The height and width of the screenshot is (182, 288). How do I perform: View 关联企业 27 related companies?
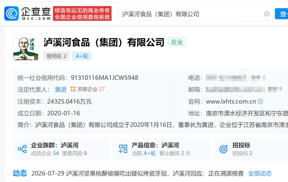[88, 89]
